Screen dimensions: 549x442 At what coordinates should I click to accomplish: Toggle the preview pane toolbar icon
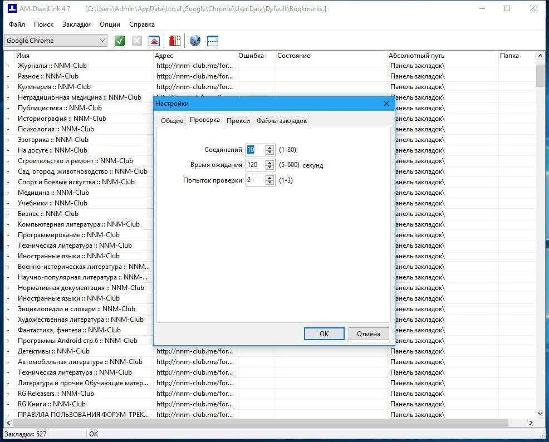point(213,41)
